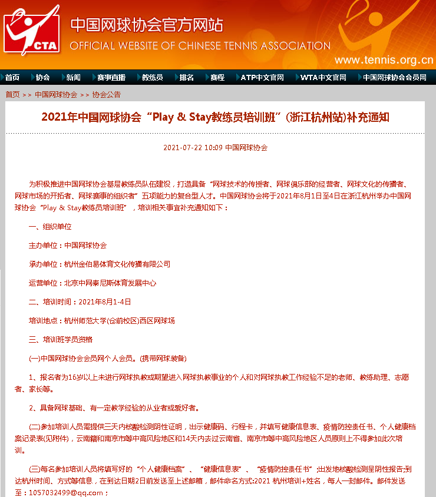The width and height of the screenshot is (436, 497).
Task: Click OFFICIAL WEBSITE OF CHINESE TENNIS ASSOCIATION text
Action: tap(200, 46)
